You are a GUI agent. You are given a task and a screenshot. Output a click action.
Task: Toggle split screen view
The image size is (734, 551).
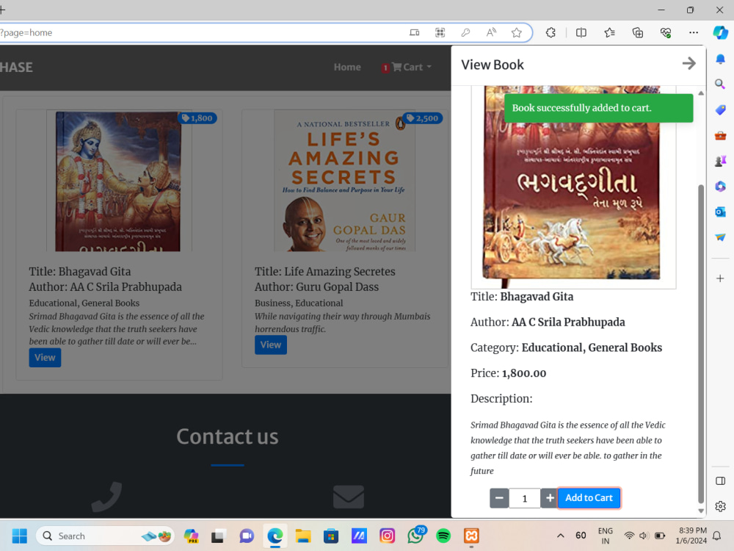pyautogui.click(x=581, y=33)
